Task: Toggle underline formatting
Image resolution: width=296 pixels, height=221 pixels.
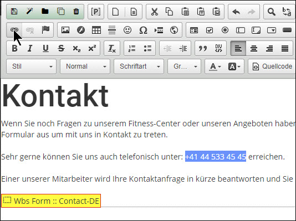Action: tap(45, 48)
